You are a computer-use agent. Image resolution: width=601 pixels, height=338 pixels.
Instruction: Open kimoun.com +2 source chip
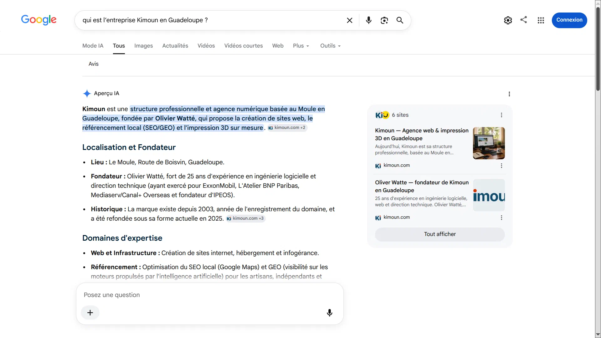pyautogui.click(x=287, y=128)
